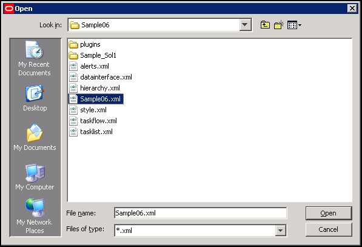
Task: Expand the Files of type dropdown
Action: coord(281,231)
